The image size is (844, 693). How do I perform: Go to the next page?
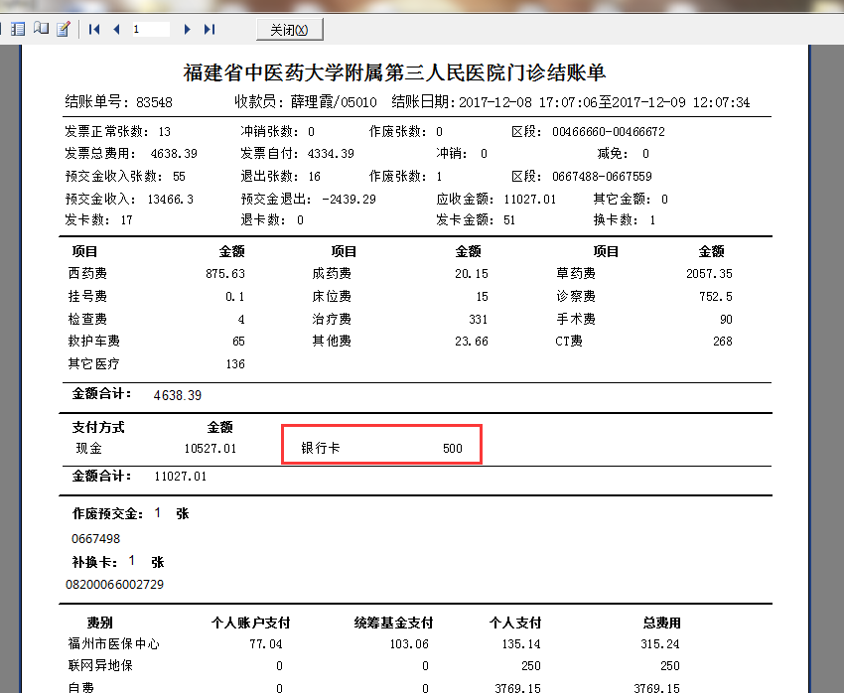187,29
